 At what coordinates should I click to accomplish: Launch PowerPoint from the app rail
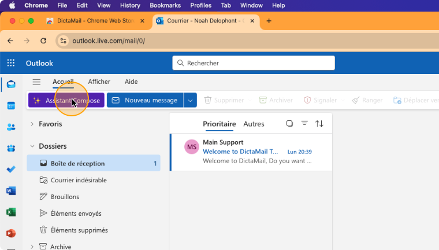tap(11, 233)
